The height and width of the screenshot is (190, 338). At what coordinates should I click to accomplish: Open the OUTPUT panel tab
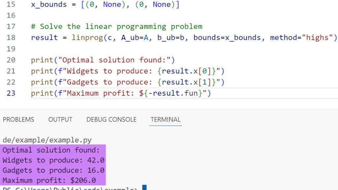tap(60, 119)
